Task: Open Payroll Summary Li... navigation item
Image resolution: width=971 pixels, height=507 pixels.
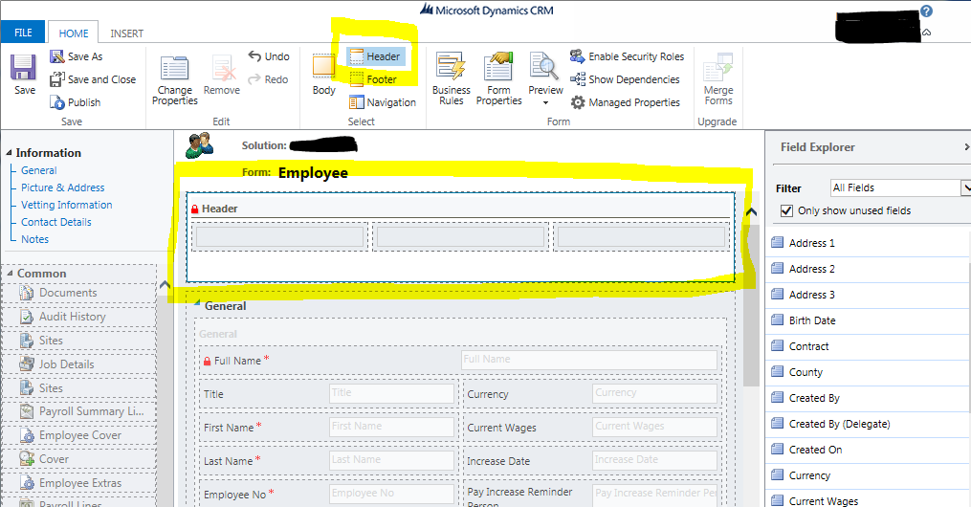Action: click(x=79, y=411)
